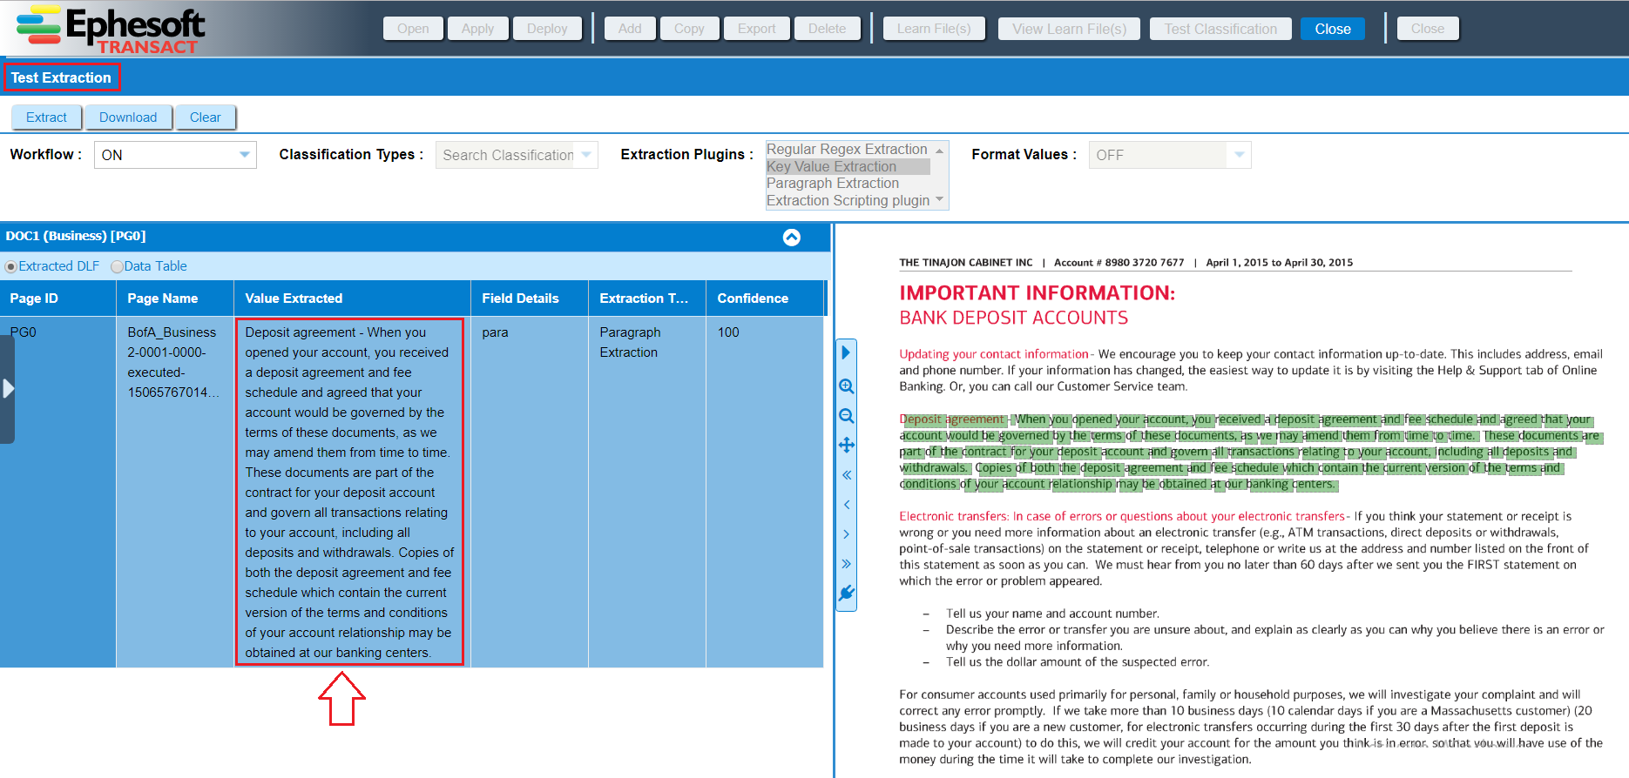This screenshot has width=1629, height=778.
Task: Click the play arrow in image viewer toolbar
Action: pyautogui.click(x=846, y=352)
